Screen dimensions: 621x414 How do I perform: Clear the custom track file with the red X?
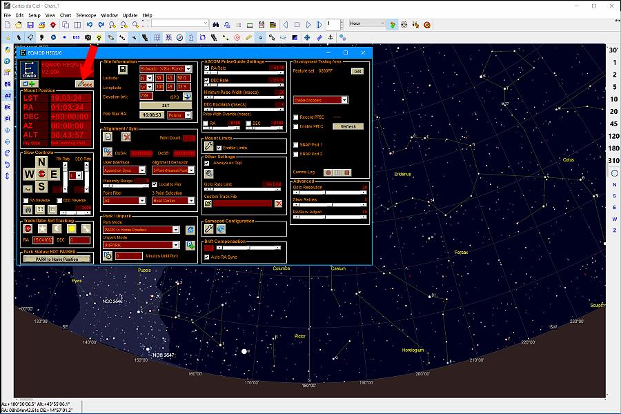(279, 204)
